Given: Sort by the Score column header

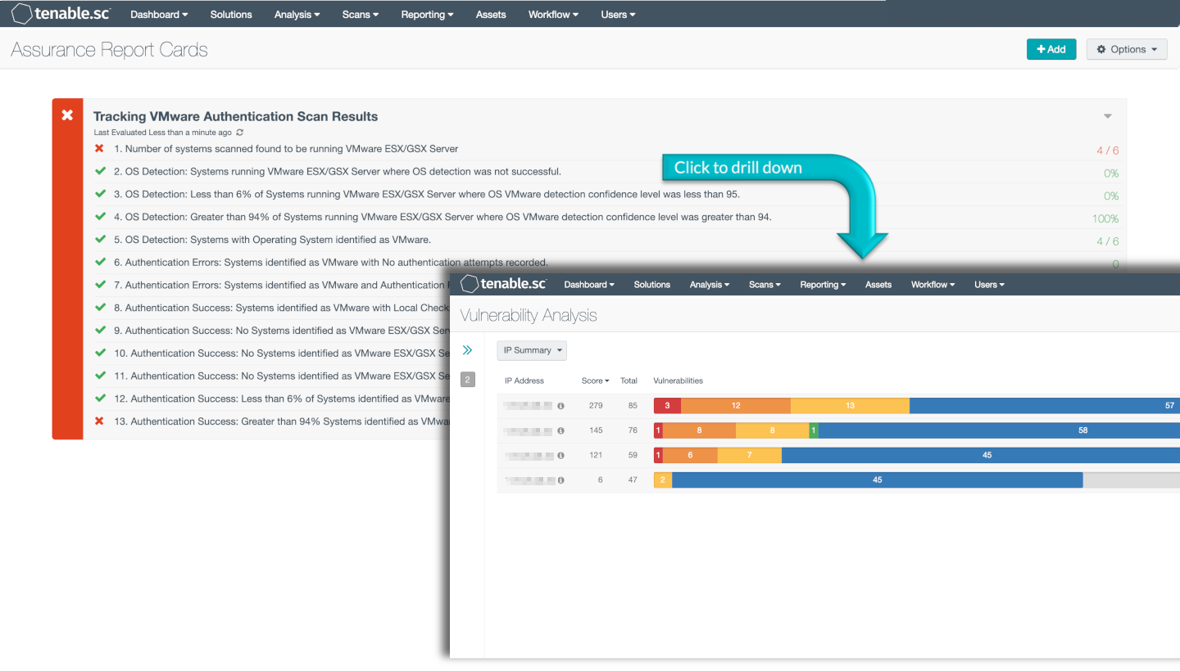Looking at the screenshot, I should [595, 381].
